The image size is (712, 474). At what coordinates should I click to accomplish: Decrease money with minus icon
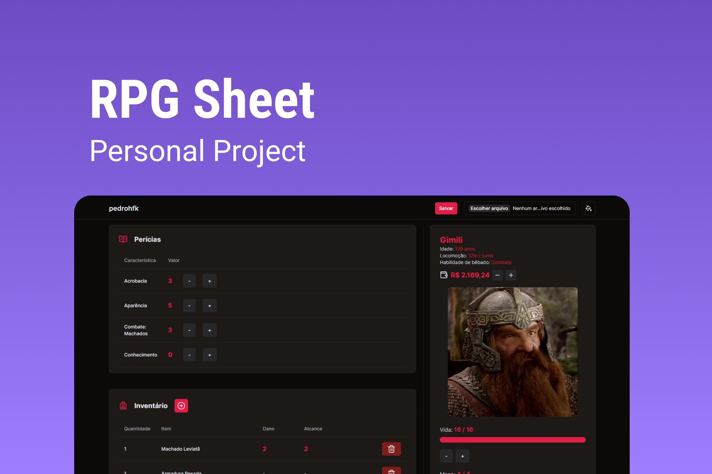tap(498, 275)
